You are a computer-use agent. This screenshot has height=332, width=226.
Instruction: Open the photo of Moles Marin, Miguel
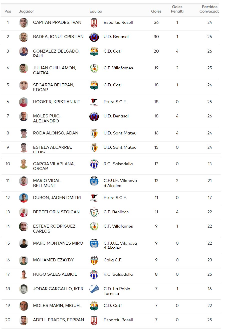(x=24, y=306)
